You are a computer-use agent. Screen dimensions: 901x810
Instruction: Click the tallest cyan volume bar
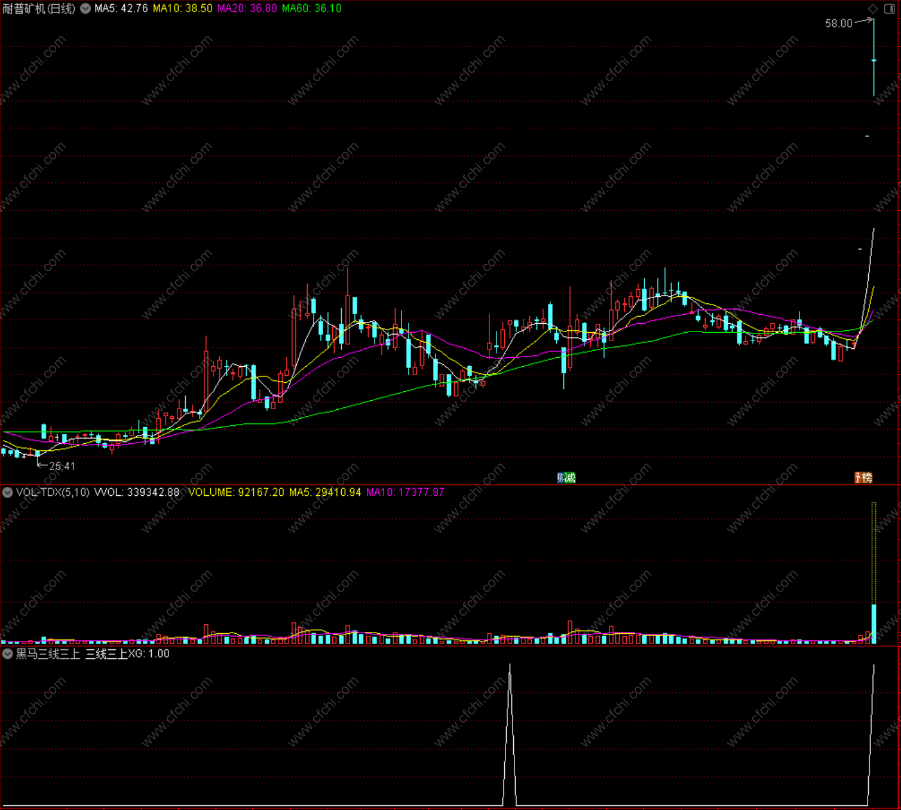[874, 624]
